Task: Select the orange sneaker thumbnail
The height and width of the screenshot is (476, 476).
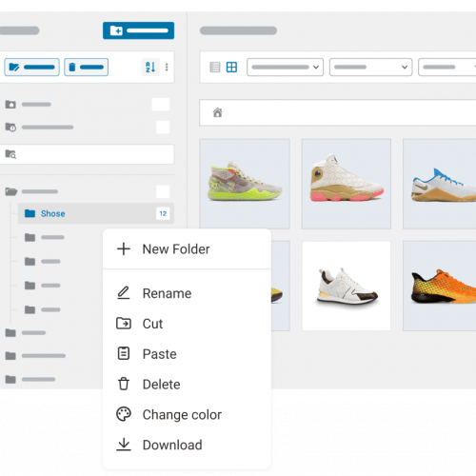Action: coord(440,286)
